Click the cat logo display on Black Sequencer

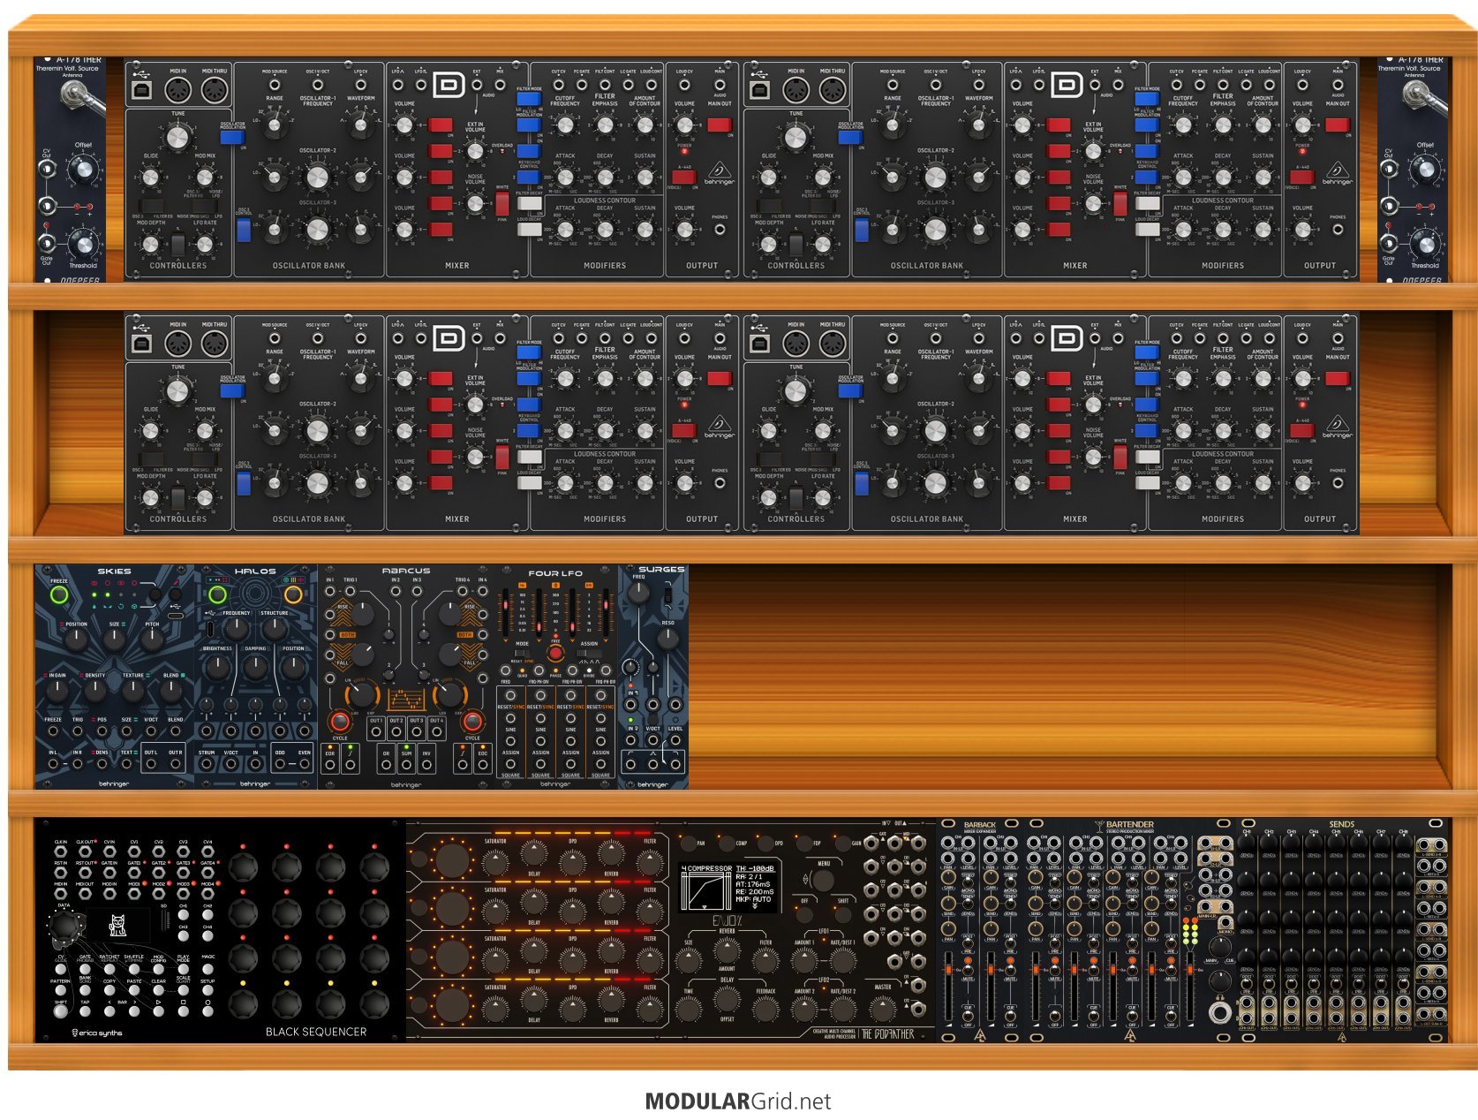click(117, 926)
